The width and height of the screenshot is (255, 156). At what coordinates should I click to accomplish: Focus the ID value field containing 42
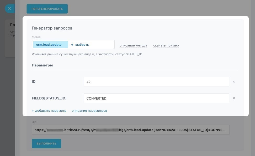156,82
